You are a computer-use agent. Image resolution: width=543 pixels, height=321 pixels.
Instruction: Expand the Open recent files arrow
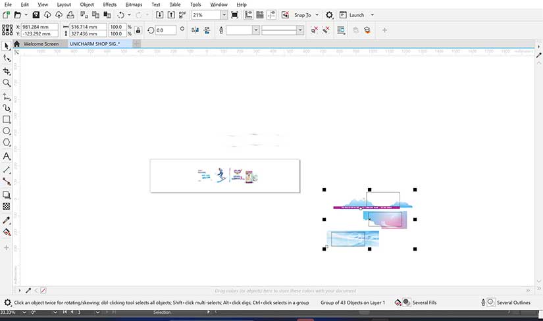26,15
